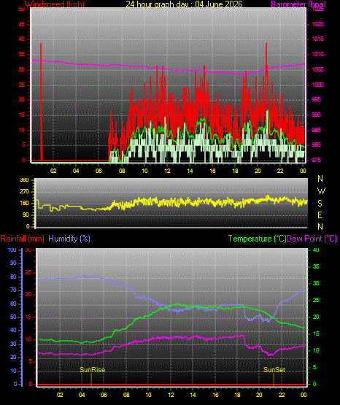Click the Humidity (%) legend label
Screen dimensions: 340x405
point(69,239)
